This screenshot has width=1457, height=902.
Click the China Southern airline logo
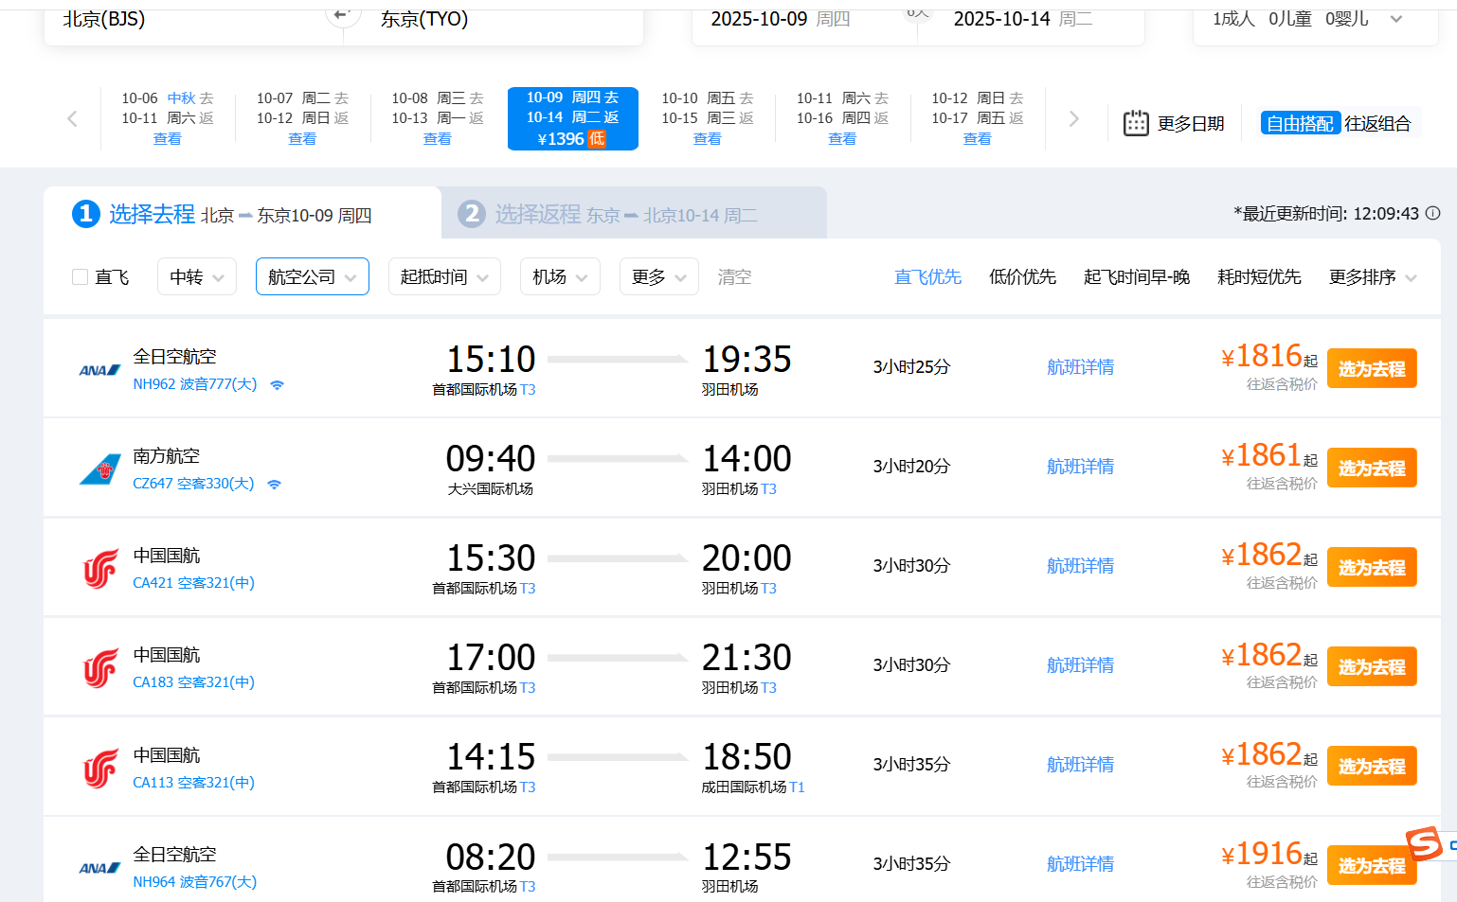[100, 469]
